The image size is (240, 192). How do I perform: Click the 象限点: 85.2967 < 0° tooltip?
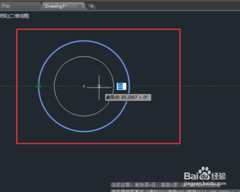coord(128,97)
